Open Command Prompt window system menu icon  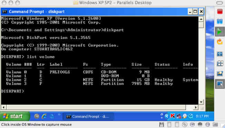[x=4, y=12]
